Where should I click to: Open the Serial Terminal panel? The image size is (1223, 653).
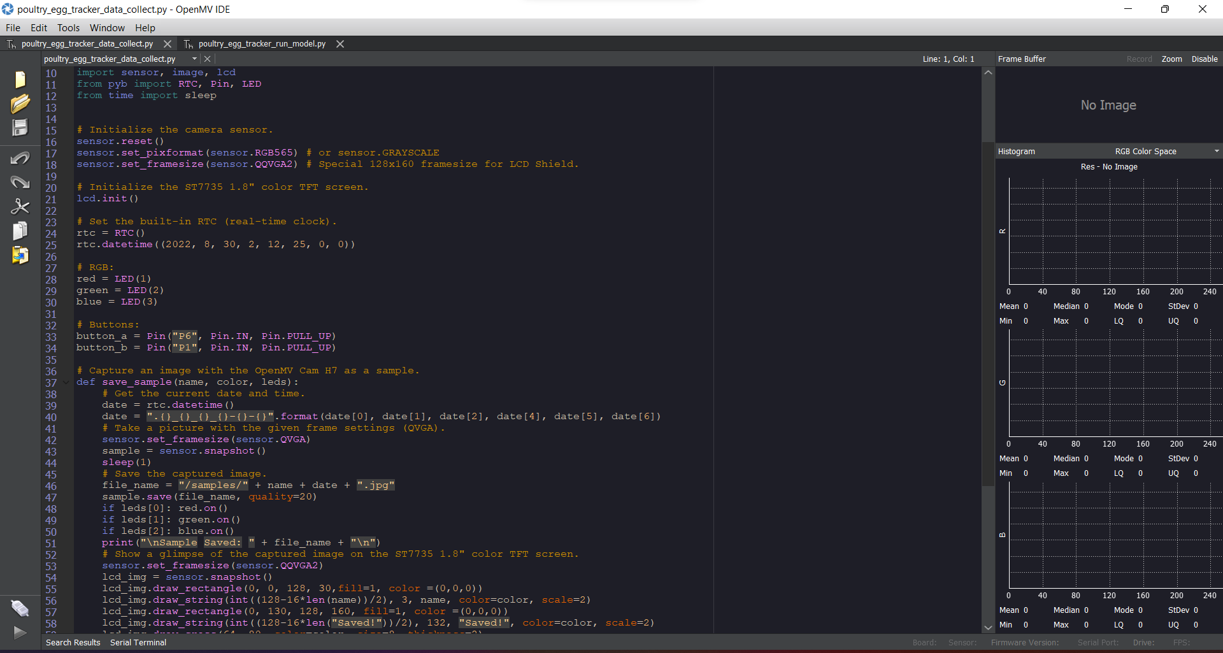coord(138,642)
